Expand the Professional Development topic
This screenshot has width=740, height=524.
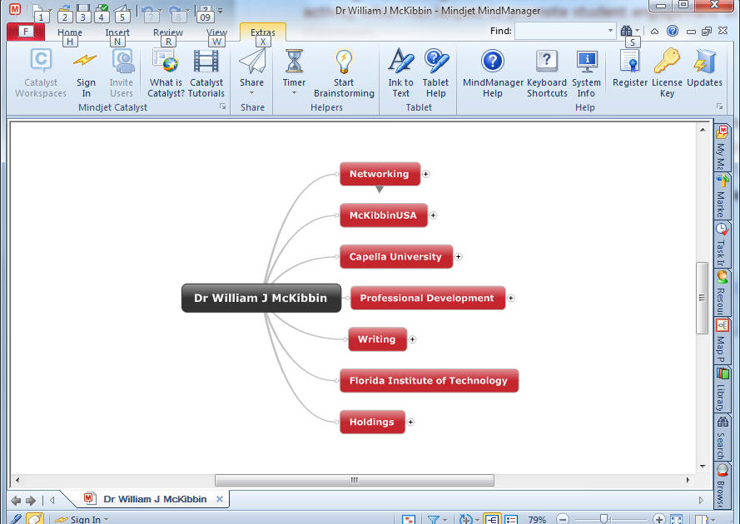coord(511,298)
